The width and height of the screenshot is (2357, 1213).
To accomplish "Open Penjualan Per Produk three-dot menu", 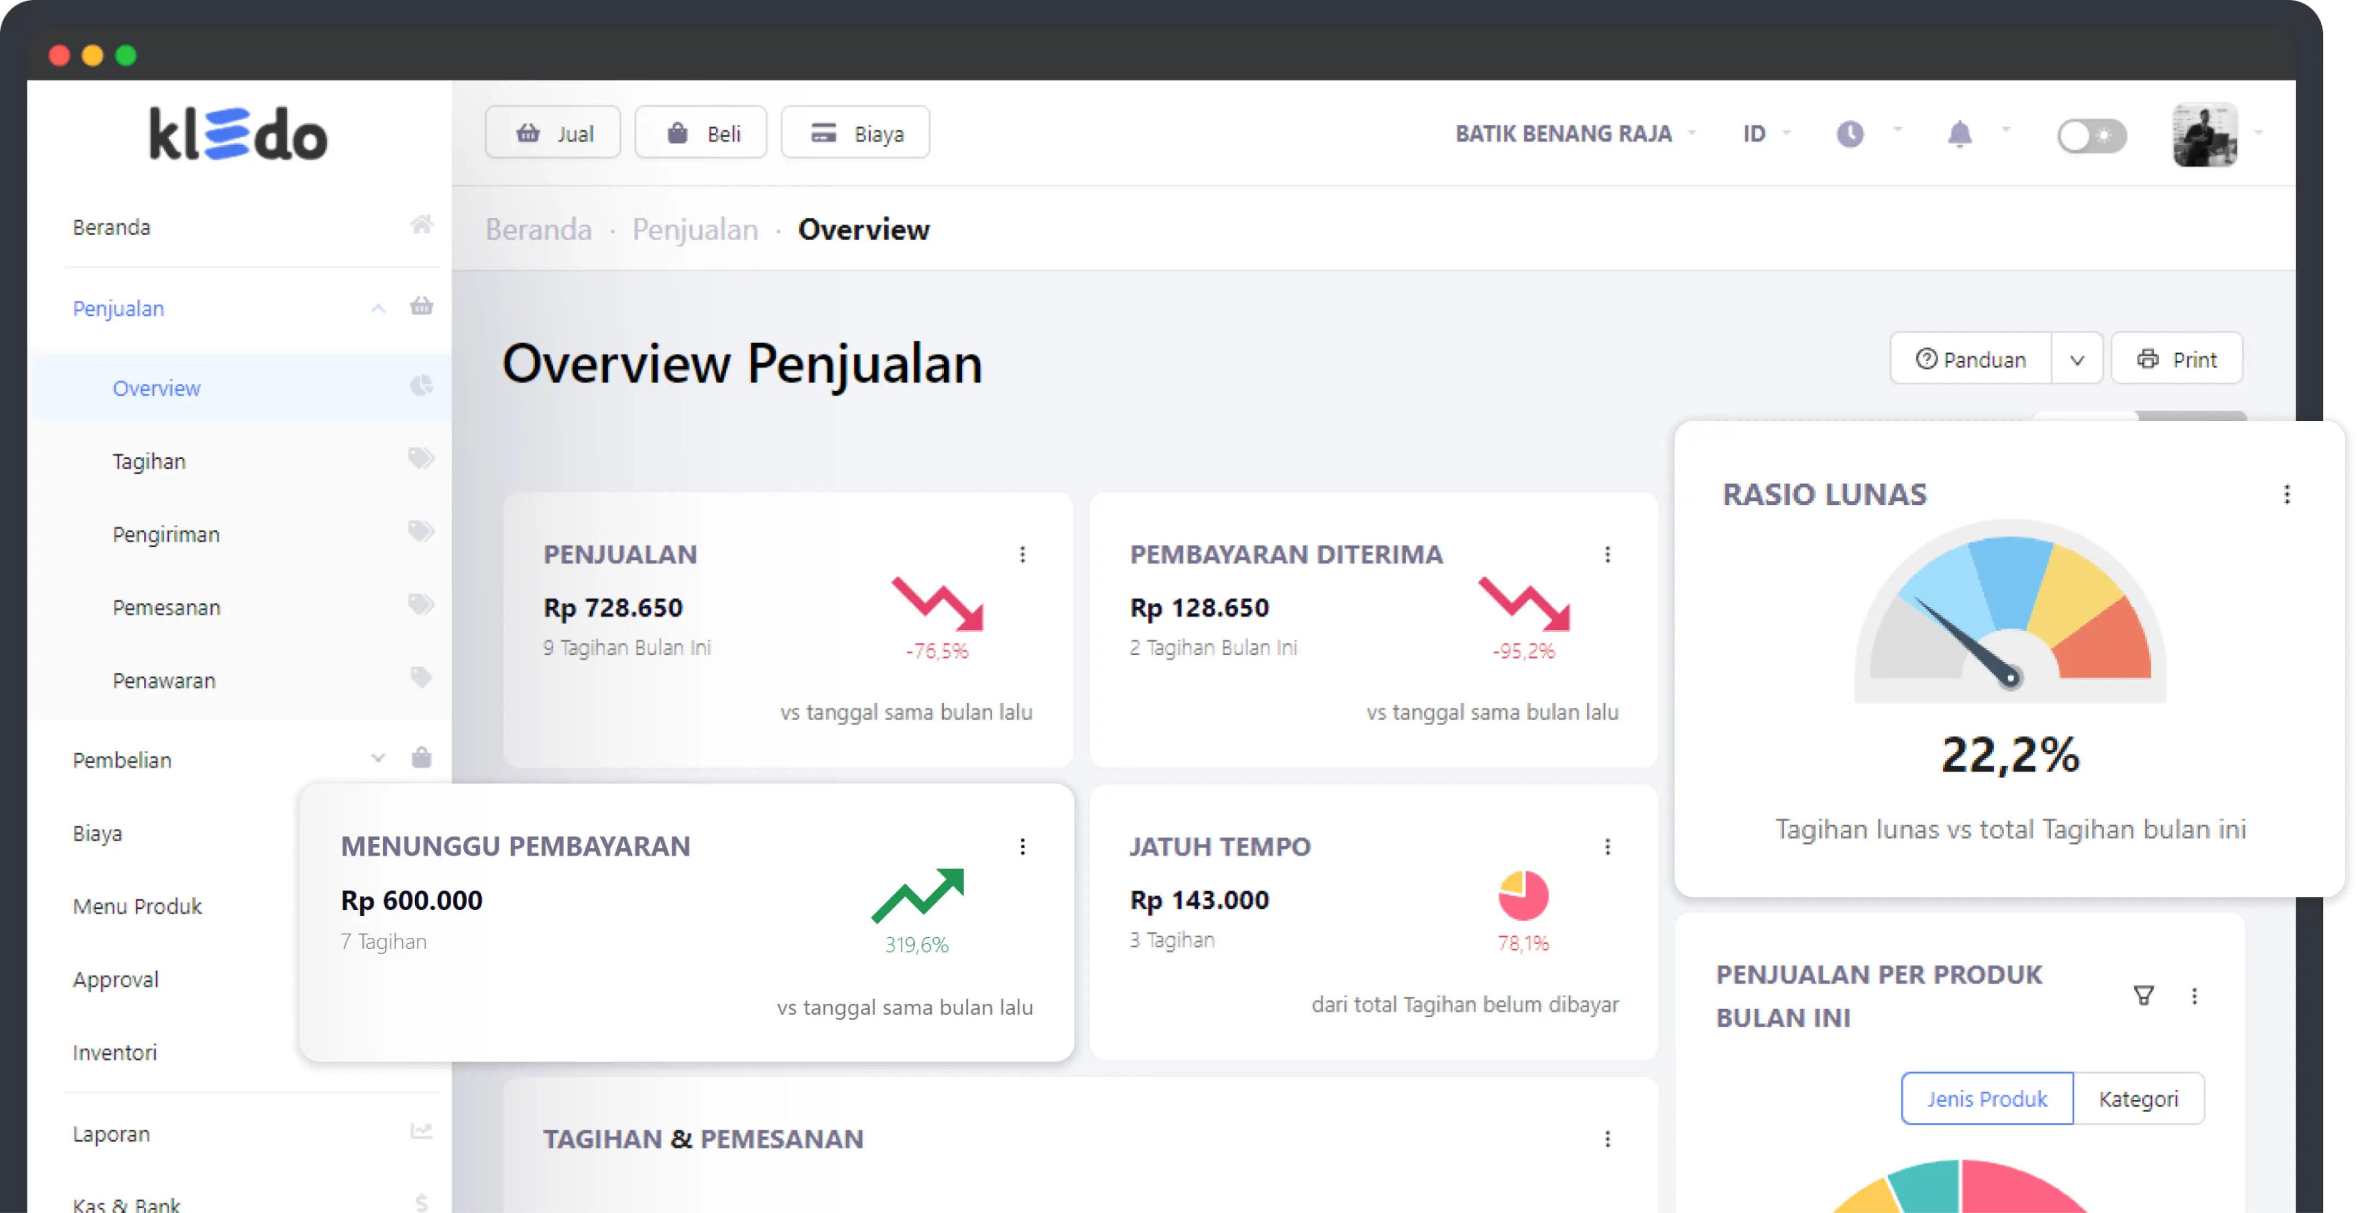I will pos(2193,996).
